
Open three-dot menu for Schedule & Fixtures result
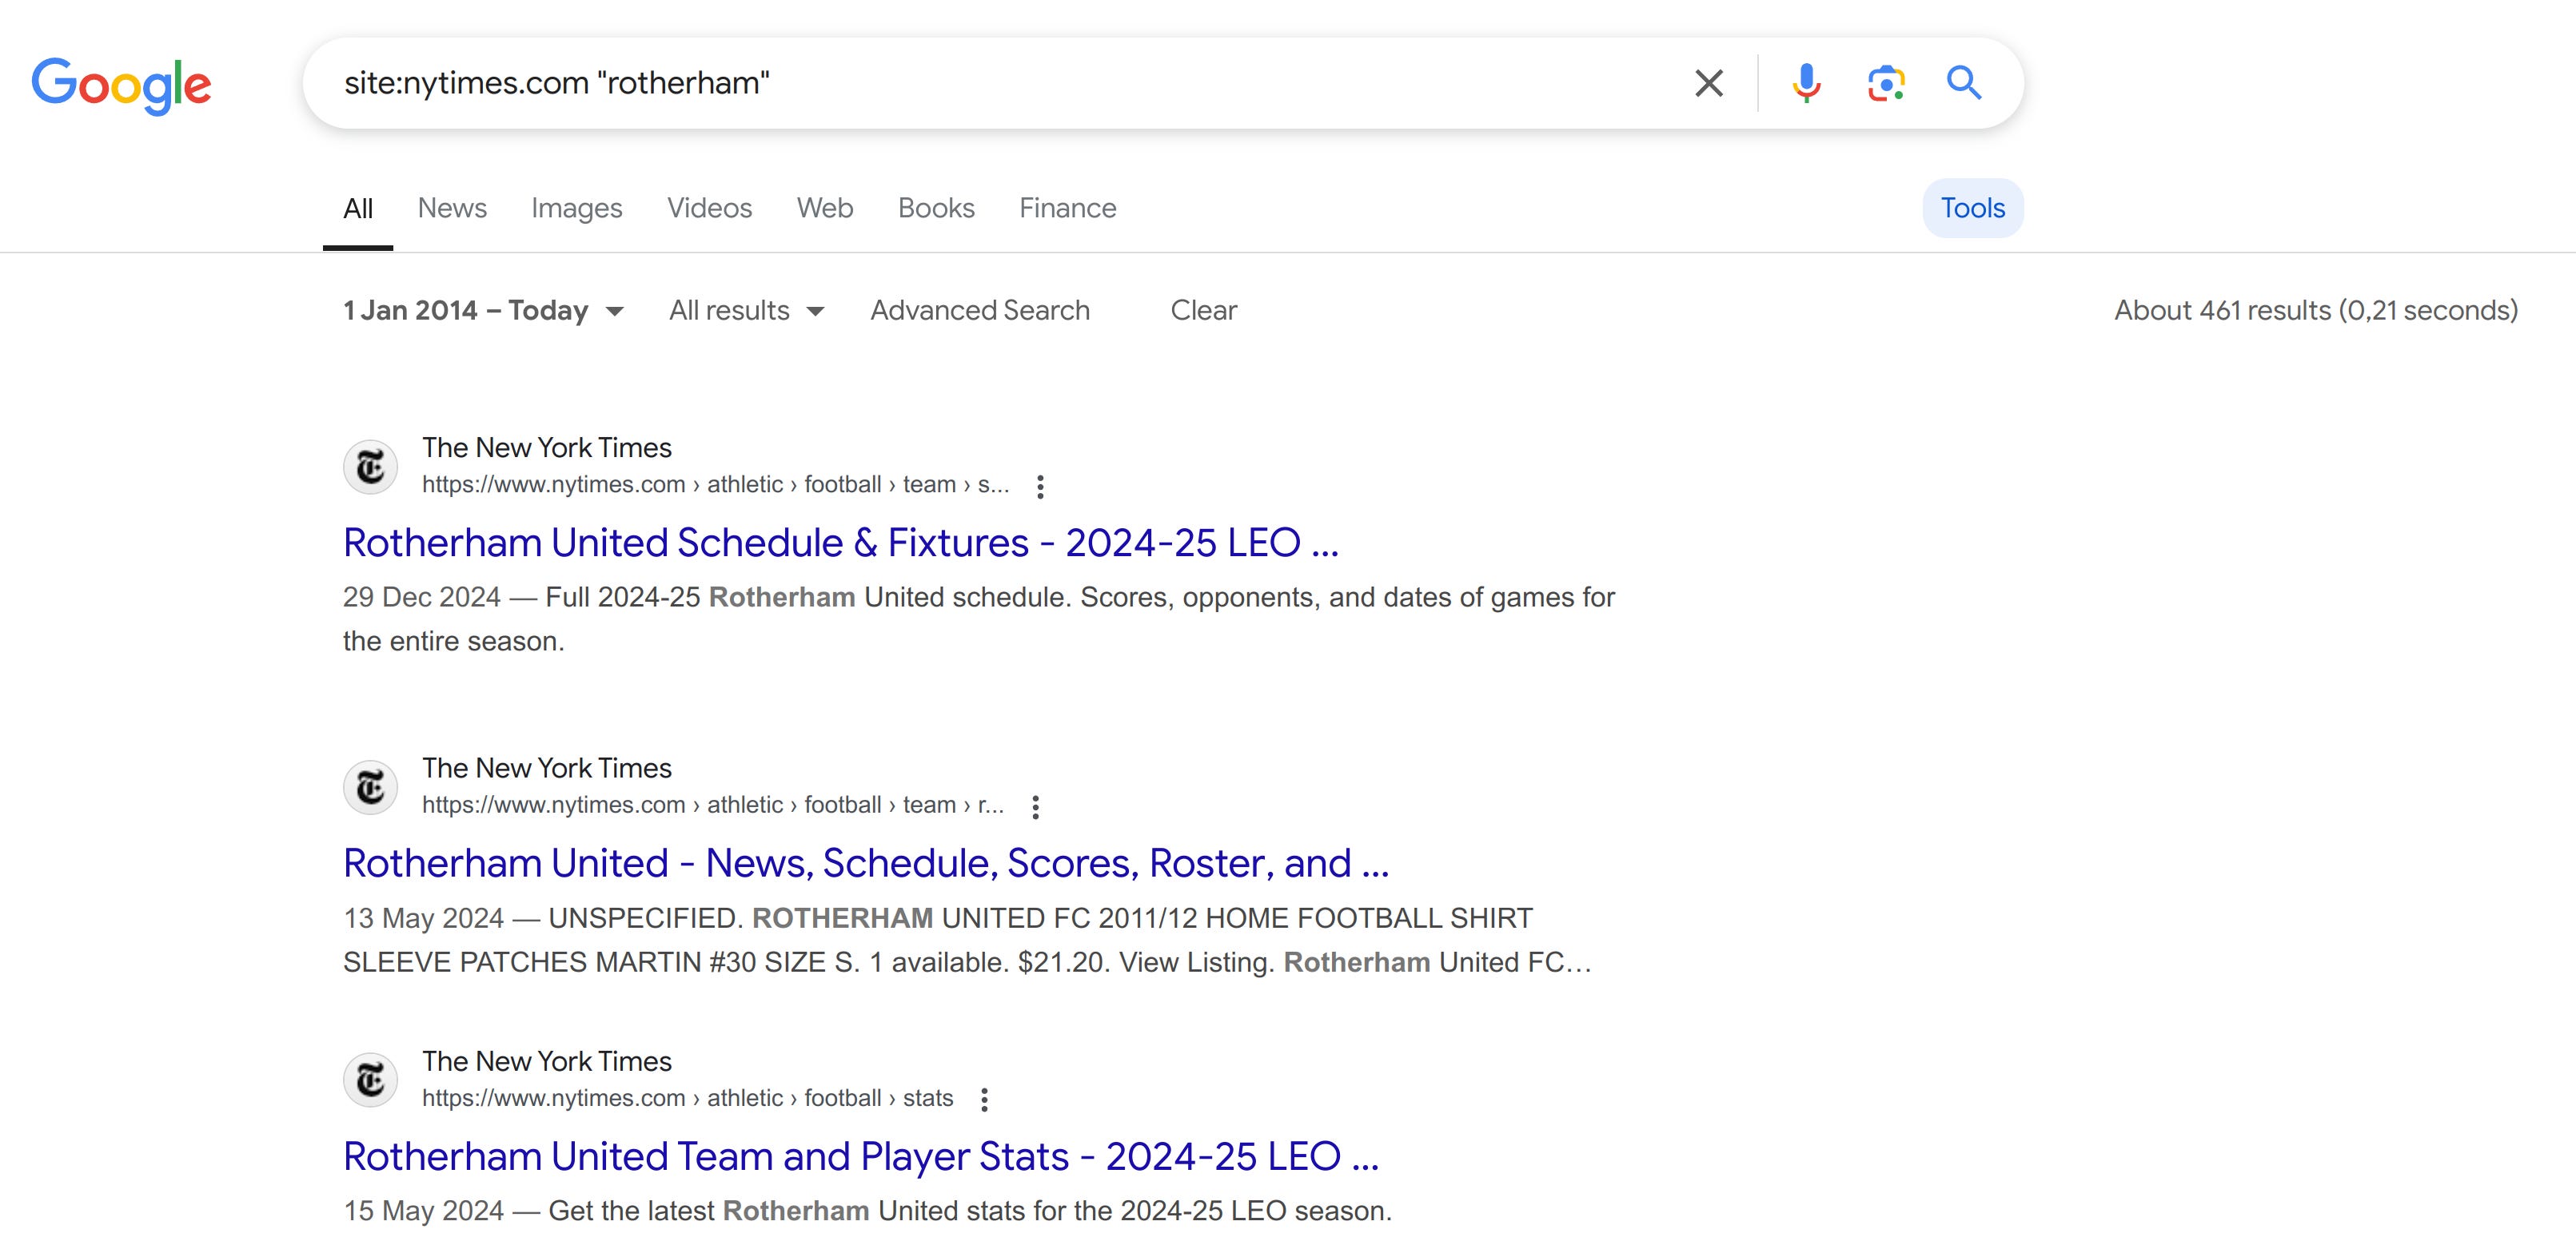1040,487
